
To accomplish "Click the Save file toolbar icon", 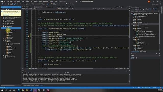I will pyautogui.click(x=13, y=4).
